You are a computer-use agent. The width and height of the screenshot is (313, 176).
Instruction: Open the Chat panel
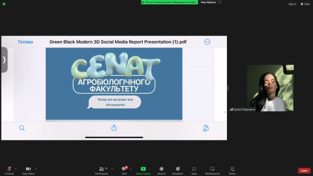pos(124,171)
